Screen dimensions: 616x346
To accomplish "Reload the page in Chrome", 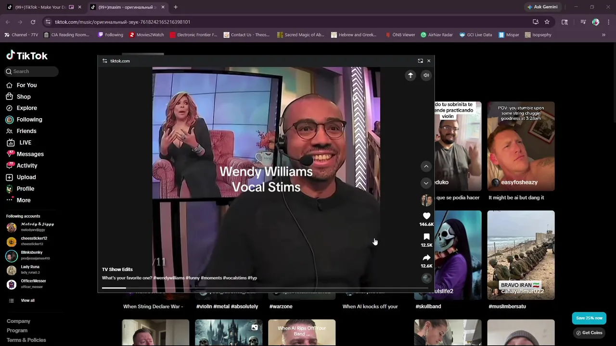I will pos(33,22).
